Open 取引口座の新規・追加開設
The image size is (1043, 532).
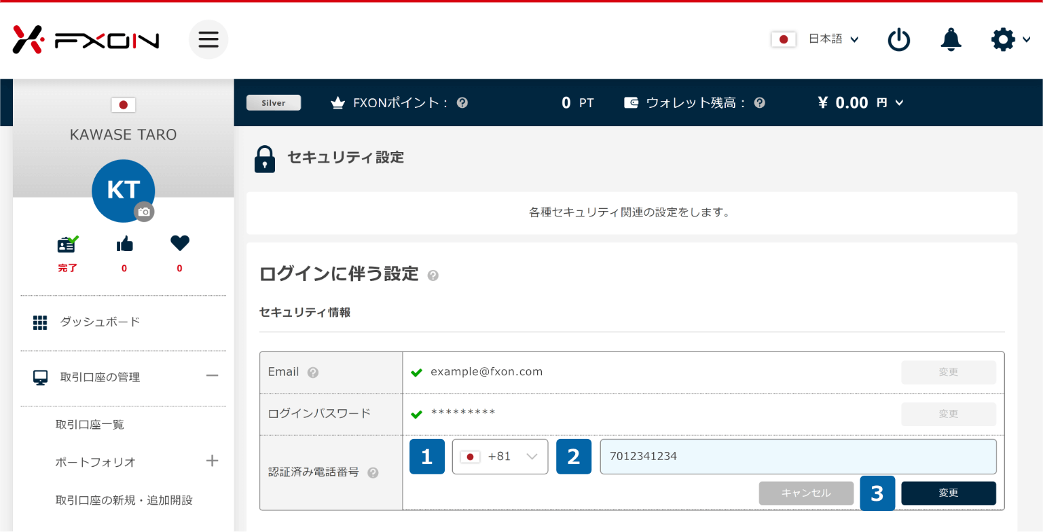click(x=124, y=501)
